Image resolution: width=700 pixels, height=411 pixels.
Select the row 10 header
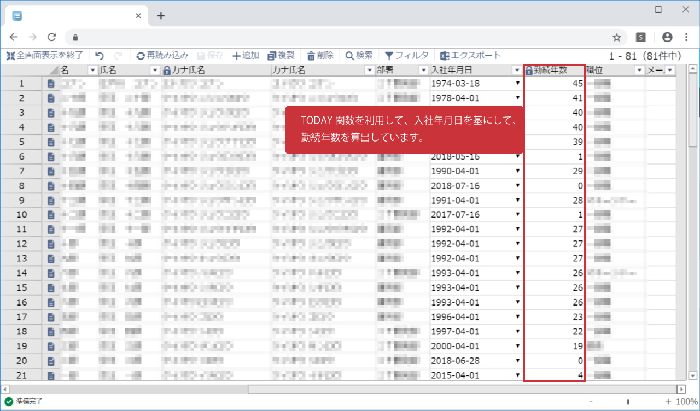[x=22, y=215]
